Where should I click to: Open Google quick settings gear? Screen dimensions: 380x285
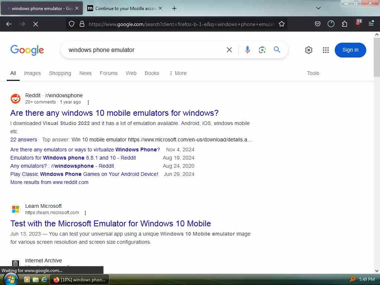point(308,50)
